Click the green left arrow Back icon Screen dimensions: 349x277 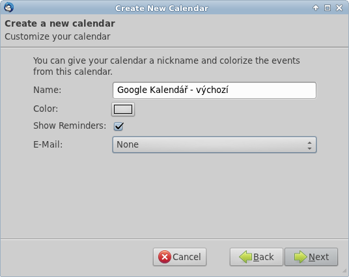coord(245,257)
